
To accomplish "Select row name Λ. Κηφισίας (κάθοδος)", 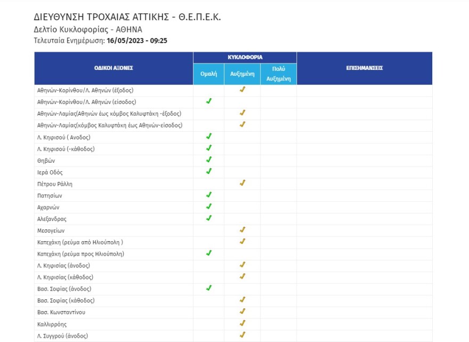I will [x=65, y=277].
